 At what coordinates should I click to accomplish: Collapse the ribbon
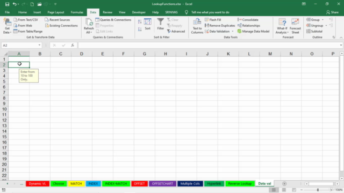click(341, 38)
